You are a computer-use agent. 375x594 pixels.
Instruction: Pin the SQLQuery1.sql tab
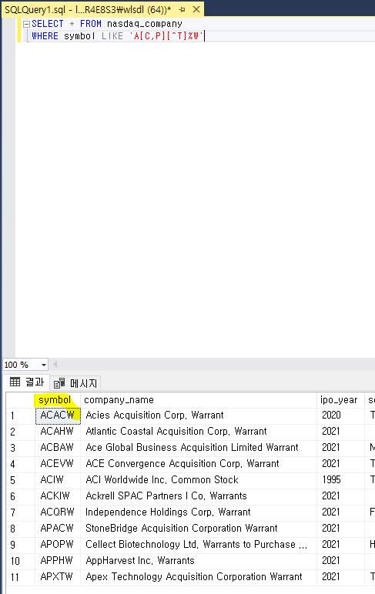click(182, 10)
